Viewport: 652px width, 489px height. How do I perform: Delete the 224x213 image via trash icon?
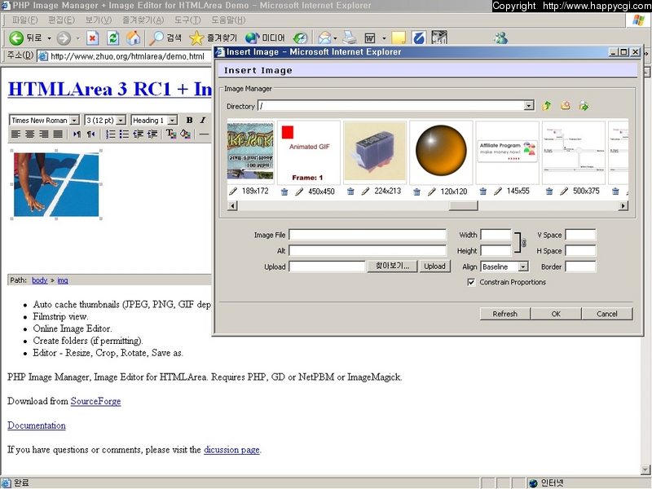coord(350,192)
